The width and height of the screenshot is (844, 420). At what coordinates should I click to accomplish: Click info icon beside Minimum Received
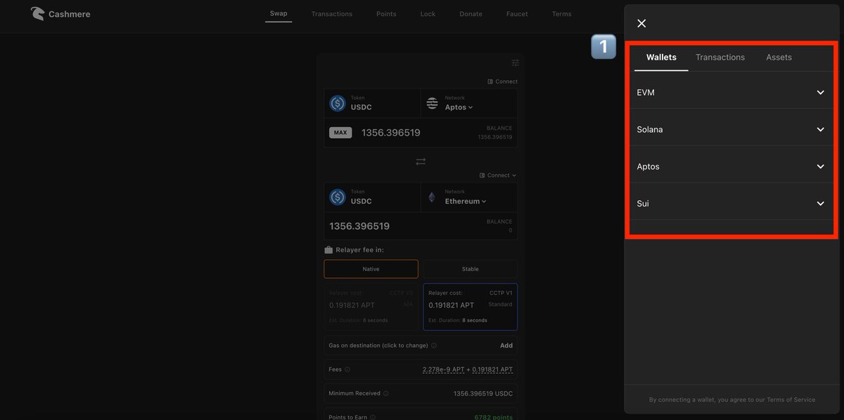tap(386, 393)
